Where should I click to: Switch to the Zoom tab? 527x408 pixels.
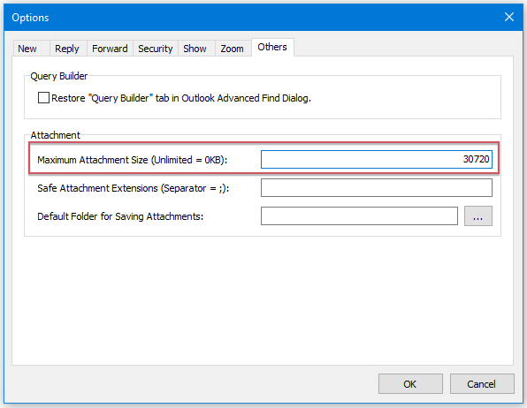point(233,49)
